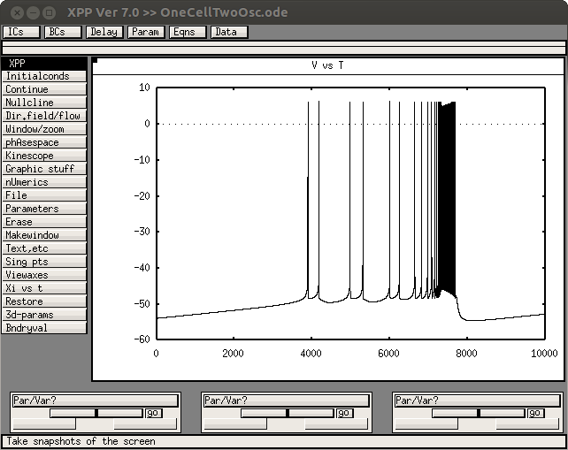The image size is (568, 450).
Task: Open the BCs window button
Action: click(63, 32)
